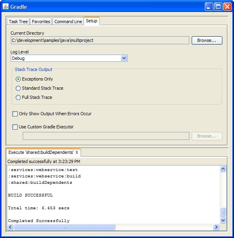Click the output scroll up arrow
The height and width of the screenshot is (238, 234).
[223, 169]
